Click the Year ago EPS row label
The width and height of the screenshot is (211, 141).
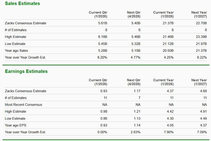point(17,125)
